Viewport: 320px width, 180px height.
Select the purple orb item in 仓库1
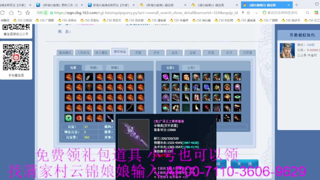pyautogui.click(x=165, y=77)
